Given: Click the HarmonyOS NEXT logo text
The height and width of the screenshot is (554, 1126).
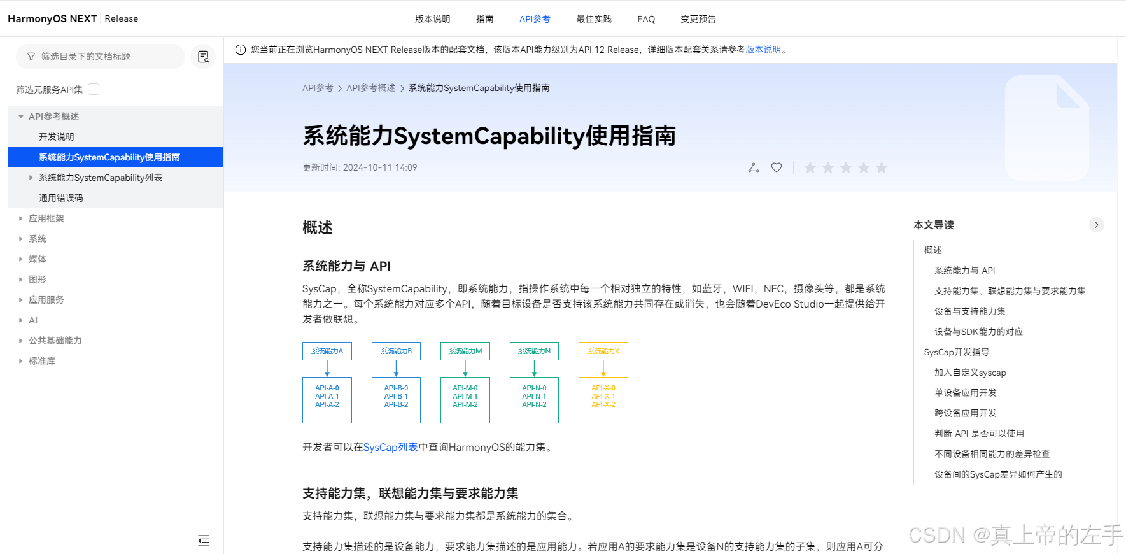Looking at the screenshot, I should [x=52, y=19].
